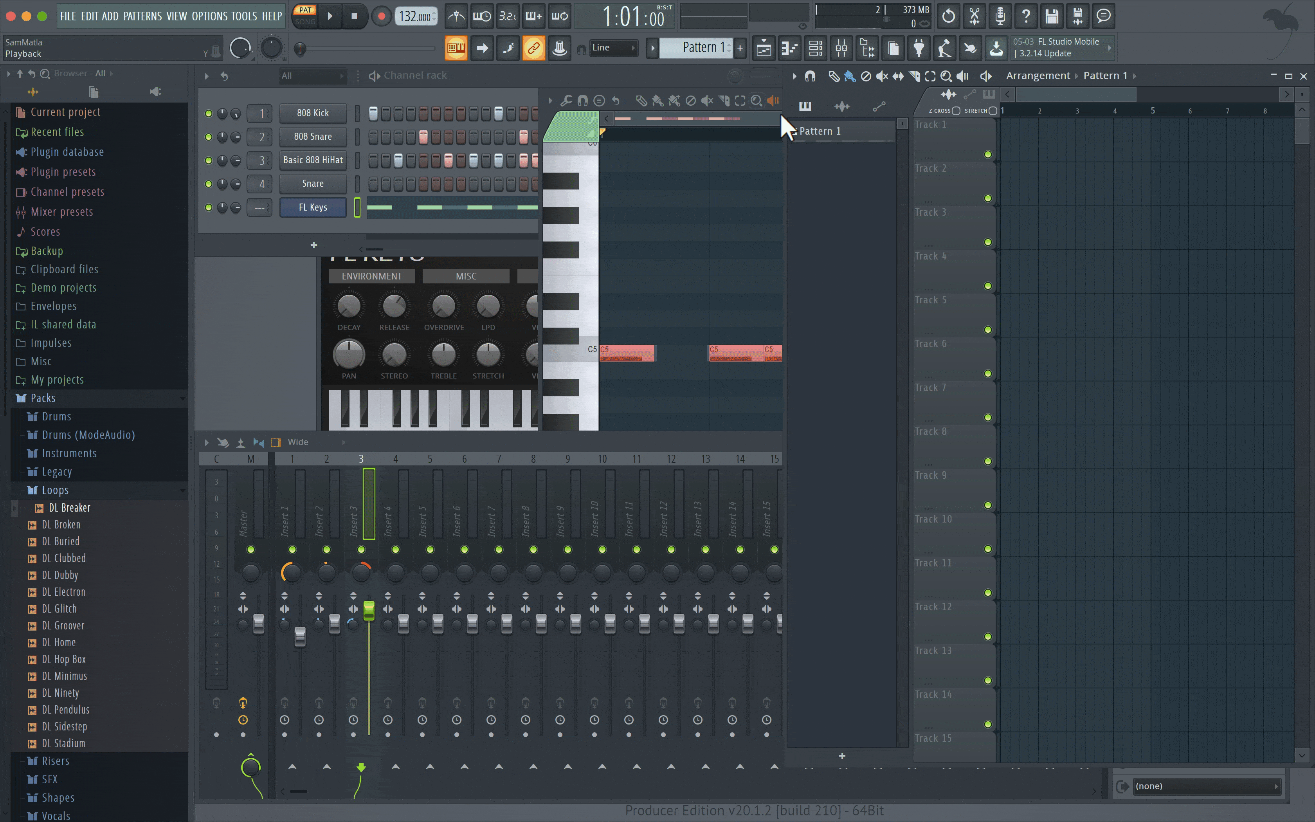
Task: Click the tempo field showing 132.000
Action: pyautogui.click(x=416, y=16)
